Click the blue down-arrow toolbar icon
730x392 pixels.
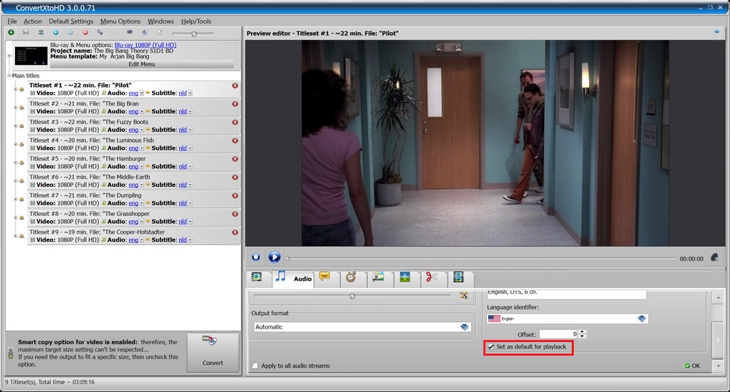(56, 33)
